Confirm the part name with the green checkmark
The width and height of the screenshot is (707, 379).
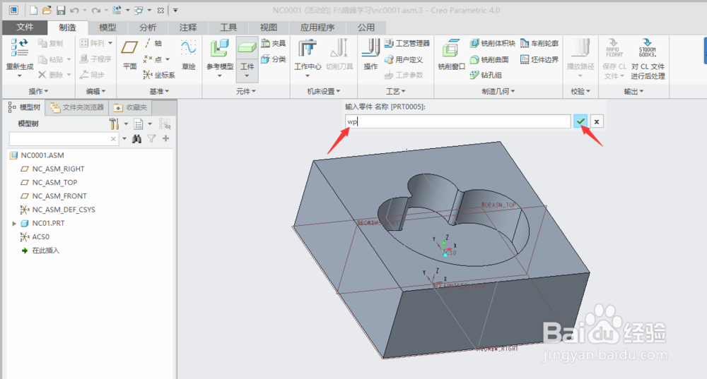(x=580, y=121)
